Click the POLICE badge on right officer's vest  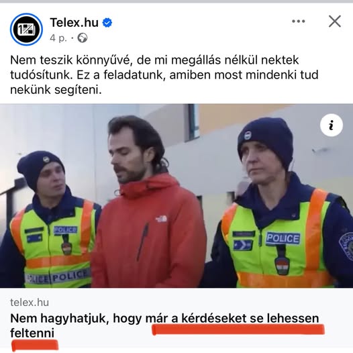point(283,238)
